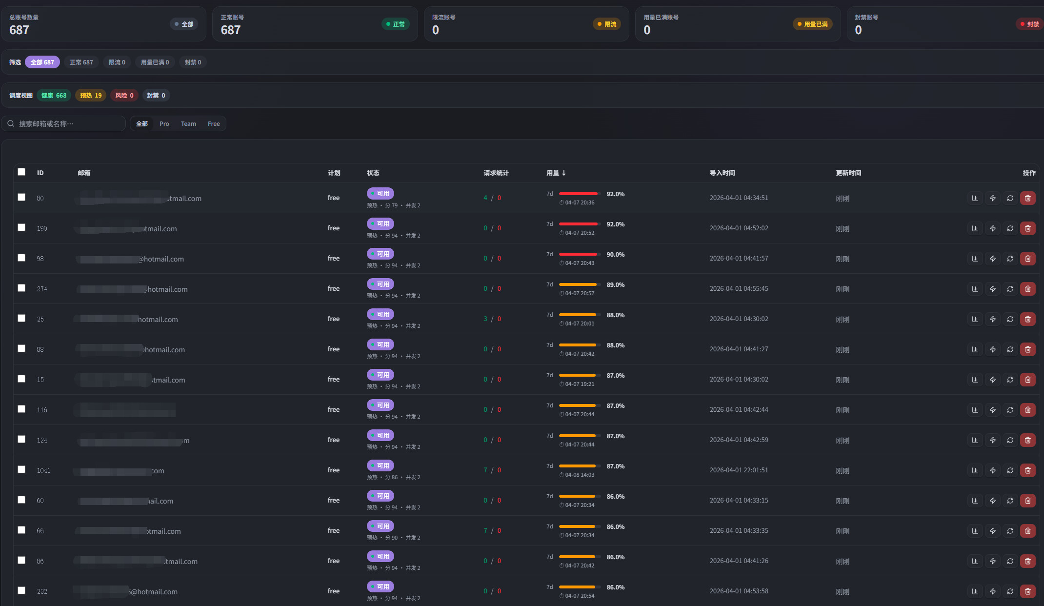Select the checkbox for account ID 124

click(x=21, y=439)
